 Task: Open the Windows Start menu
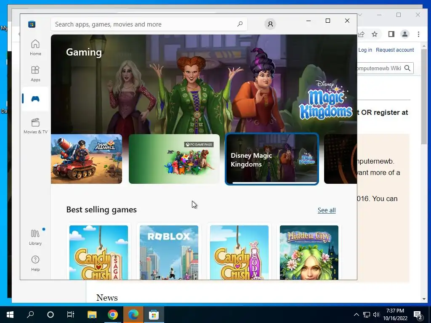coord(10,315)
